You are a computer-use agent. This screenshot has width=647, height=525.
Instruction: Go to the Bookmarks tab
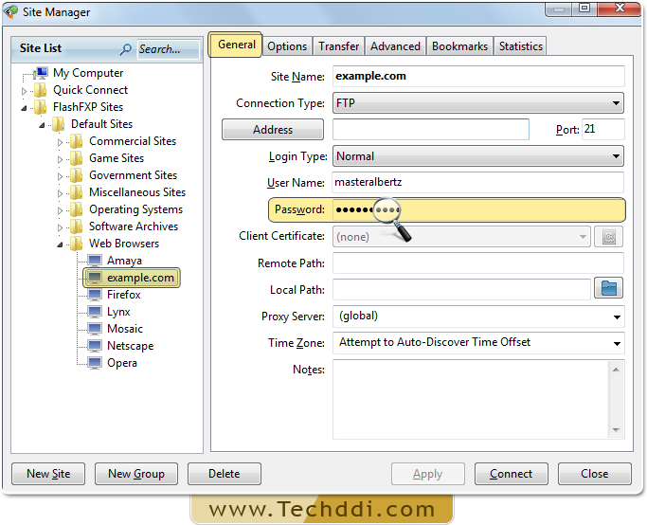pos(459,46)
